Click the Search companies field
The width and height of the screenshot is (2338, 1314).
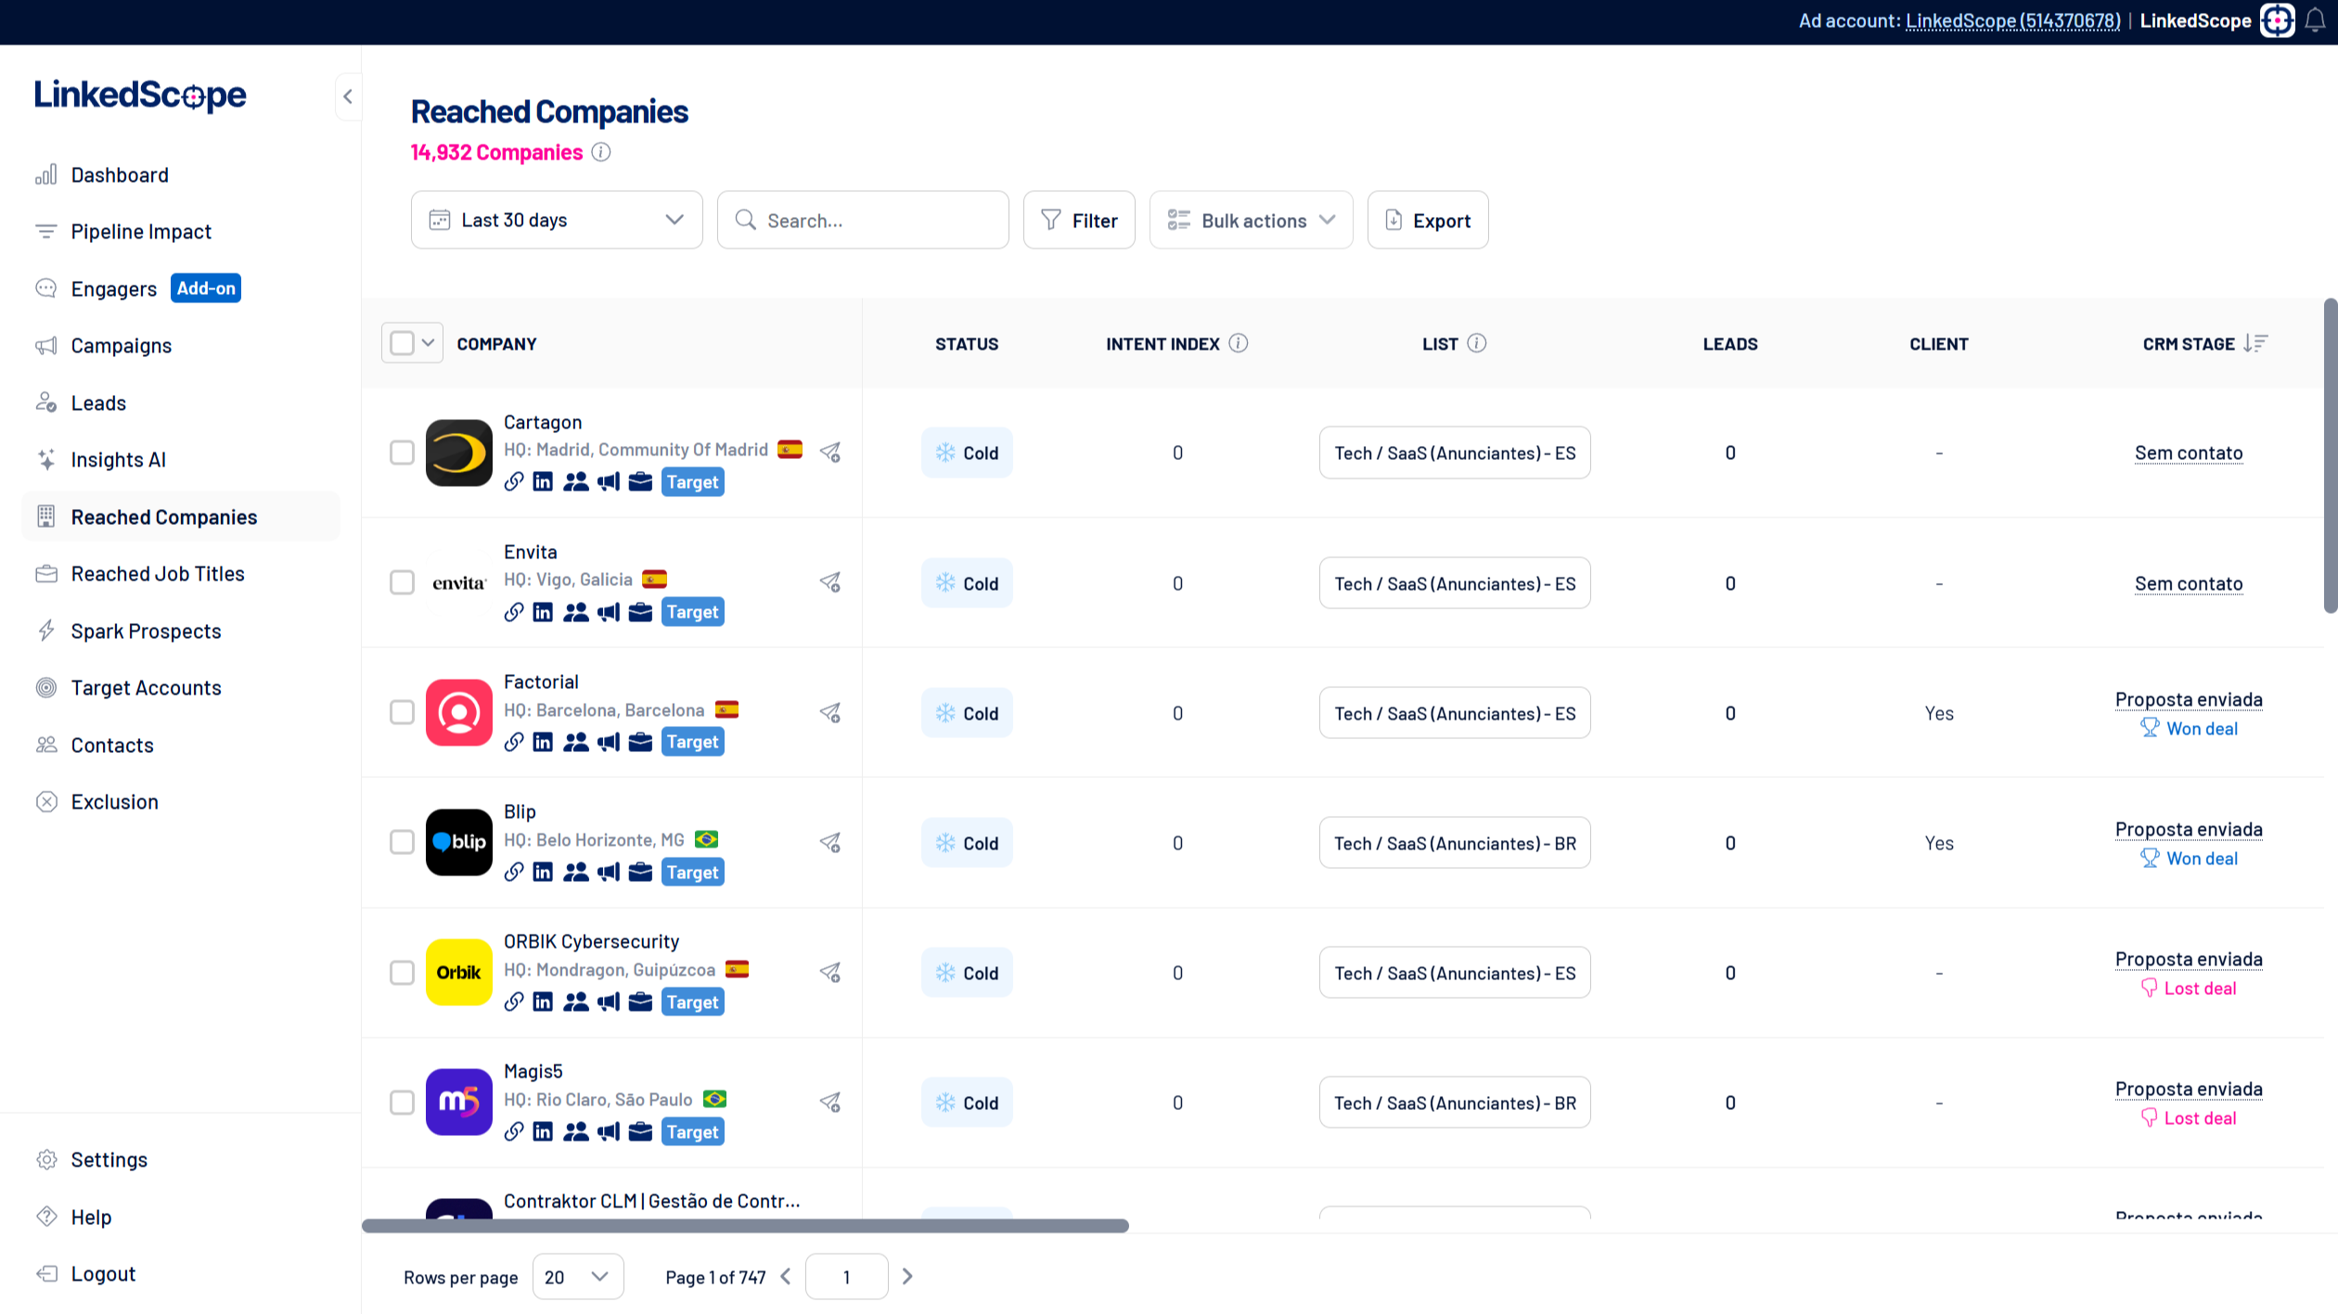[x=863, y=220]
